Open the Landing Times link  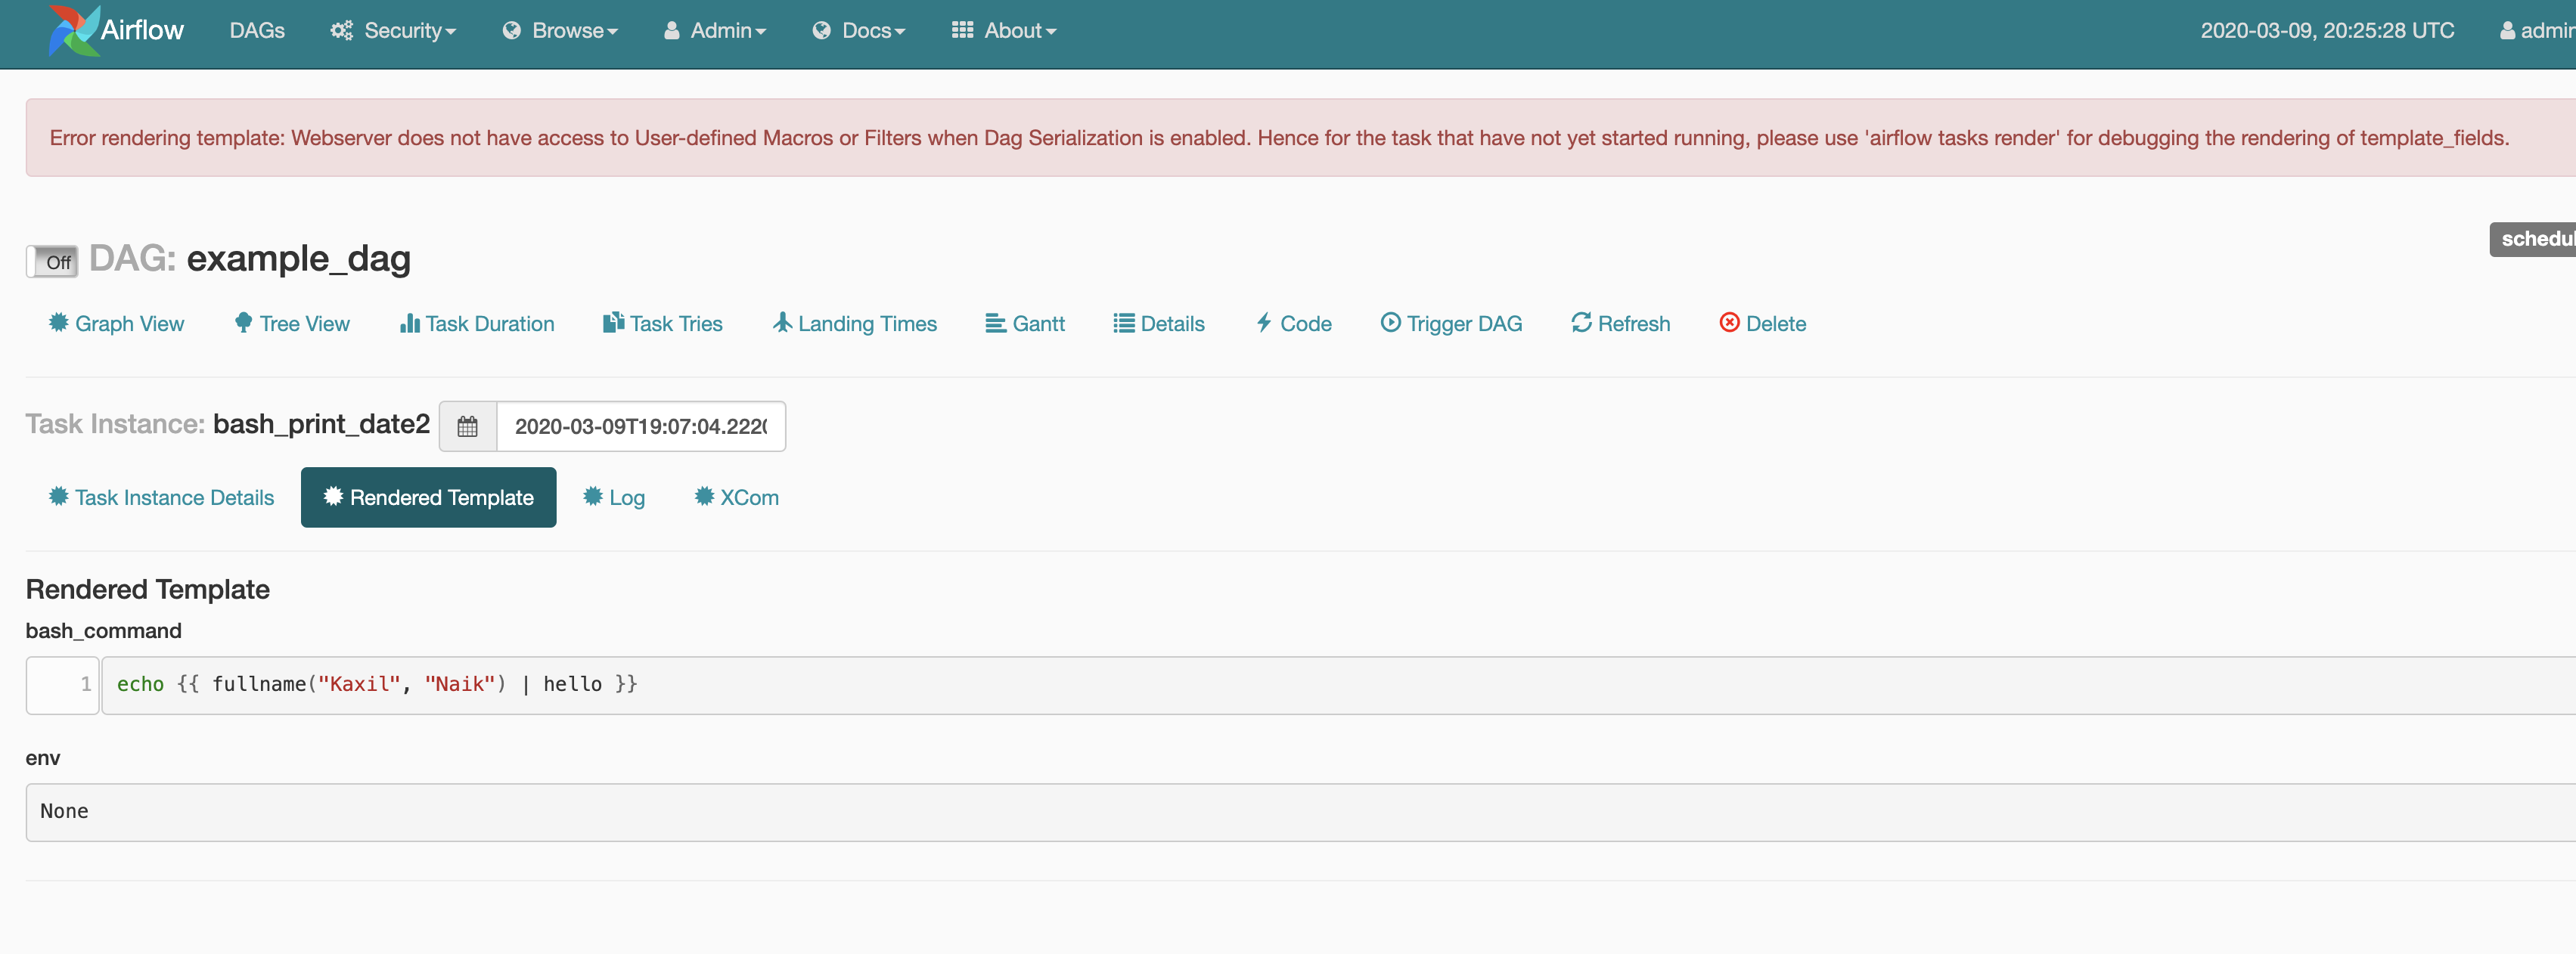855,323
